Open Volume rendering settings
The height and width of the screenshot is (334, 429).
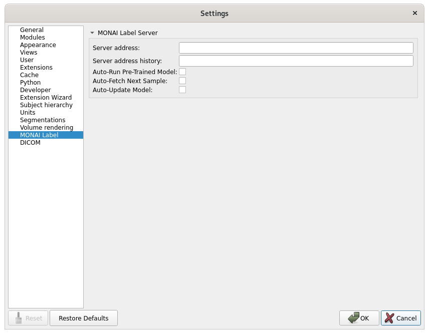tap(46, 128)
